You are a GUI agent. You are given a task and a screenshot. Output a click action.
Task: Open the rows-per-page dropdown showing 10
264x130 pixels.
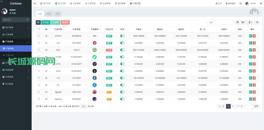pos(84,106)
